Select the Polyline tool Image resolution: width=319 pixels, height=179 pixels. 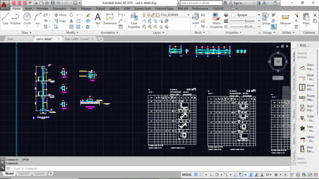(x=15, y=19)
